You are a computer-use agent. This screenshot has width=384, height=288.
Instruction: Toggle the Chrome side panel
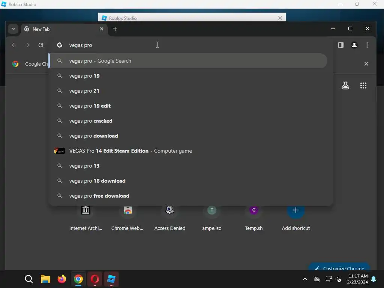point(340,45)
